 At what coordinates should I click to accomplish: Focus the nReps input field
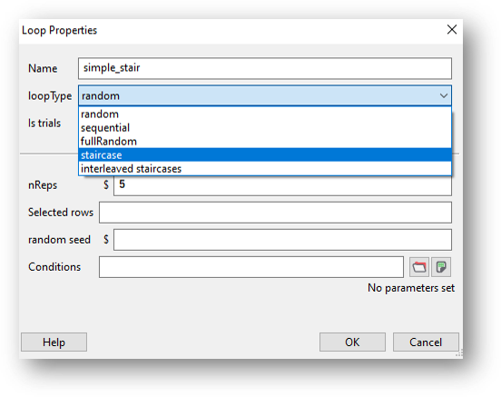coord(283,185)
